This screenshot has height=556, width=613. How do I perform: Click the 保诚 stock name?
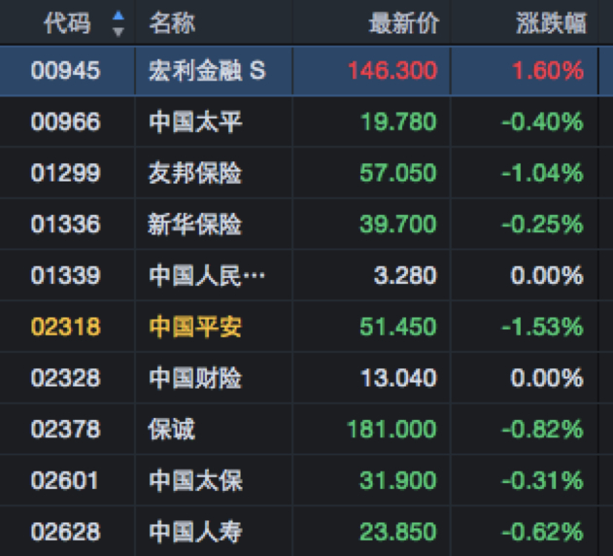coord(172,430)
